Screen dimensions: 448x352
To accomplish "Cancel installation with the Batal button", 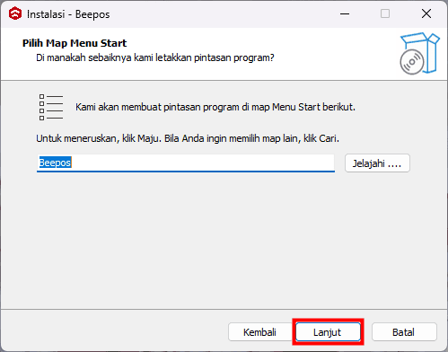I will [404, 332].
